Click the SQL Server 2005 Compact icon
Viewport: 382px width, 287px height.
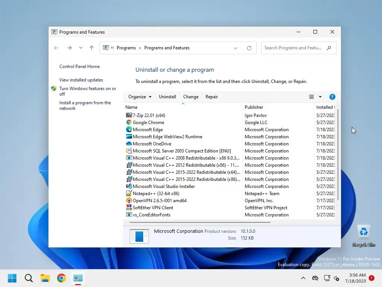pyautogui.click(x=129, y=151)
